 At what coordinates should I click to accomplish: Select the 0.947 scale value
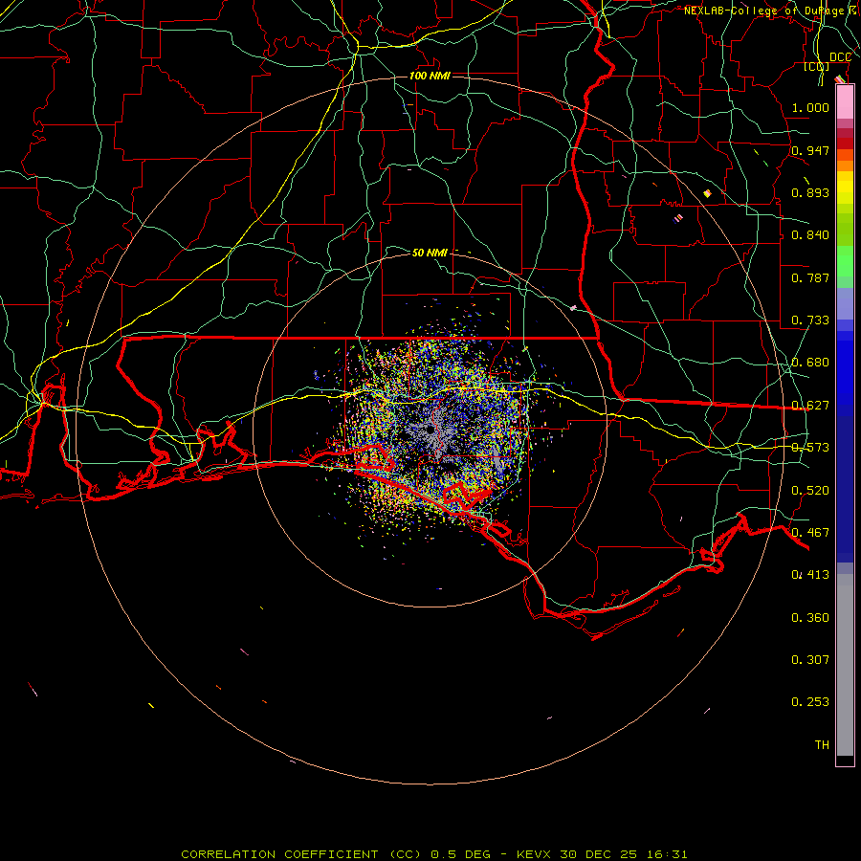810,150
